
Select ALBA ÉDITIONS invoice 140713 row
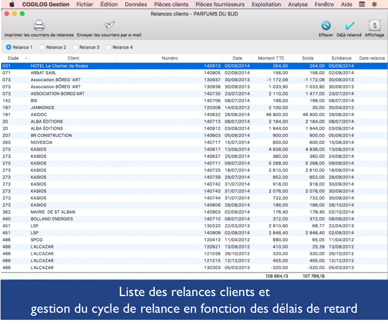194,122
